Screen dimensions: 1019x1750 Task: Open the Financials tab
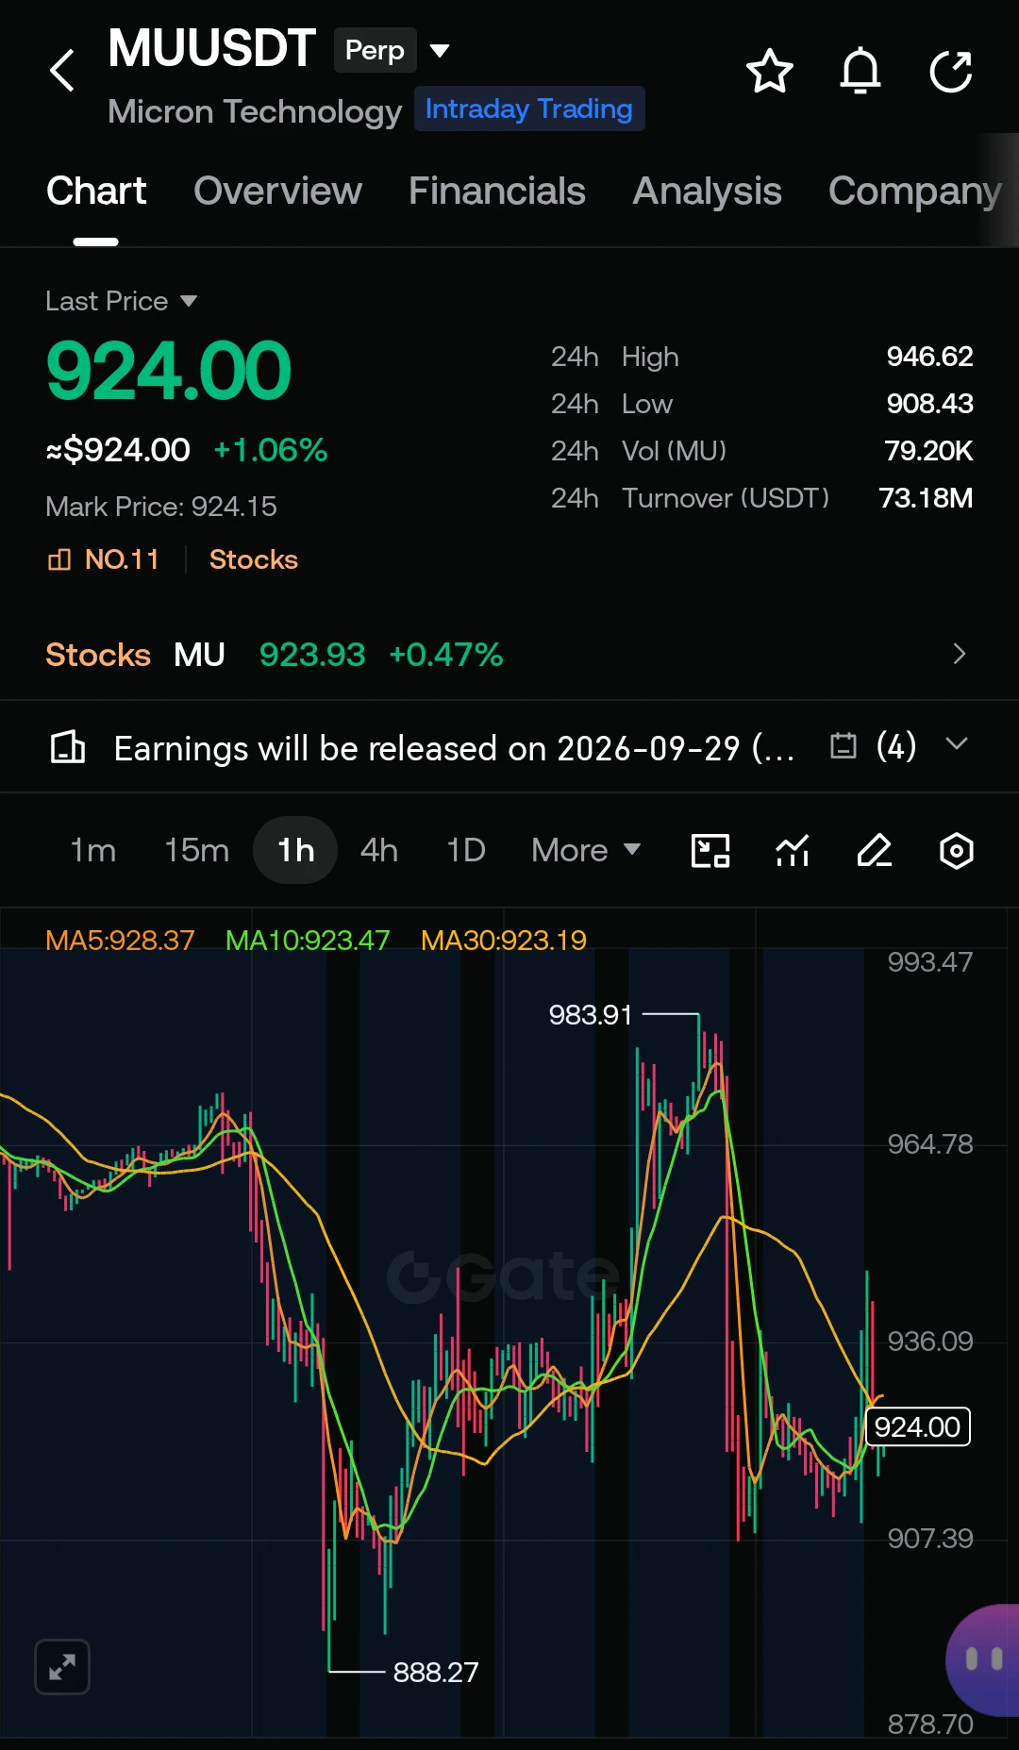(x=497, y=192)
